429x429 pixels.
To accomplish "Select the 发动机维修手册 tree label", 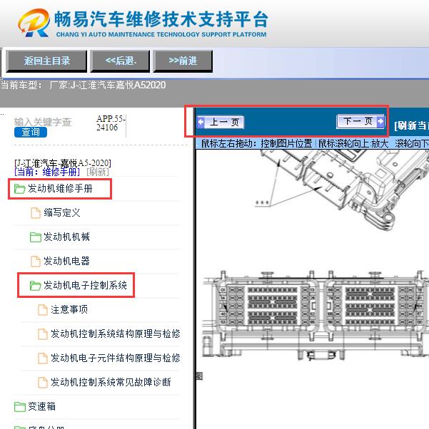I will pos(60,189).
